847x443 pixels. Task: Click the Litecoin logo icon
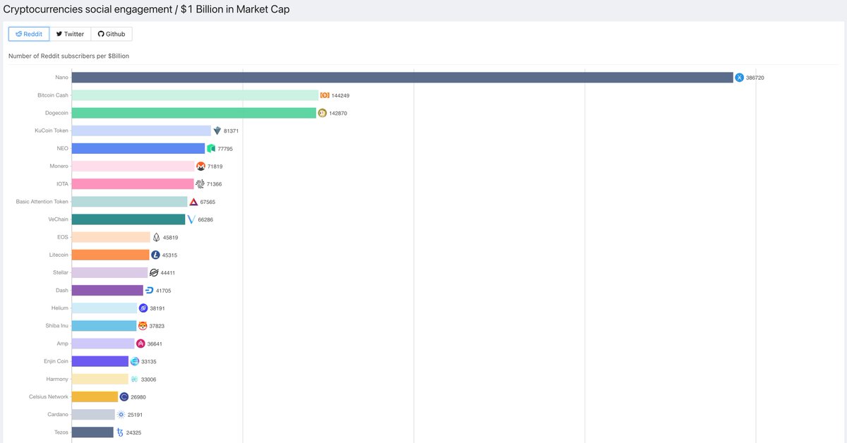(x=155, y=255)
